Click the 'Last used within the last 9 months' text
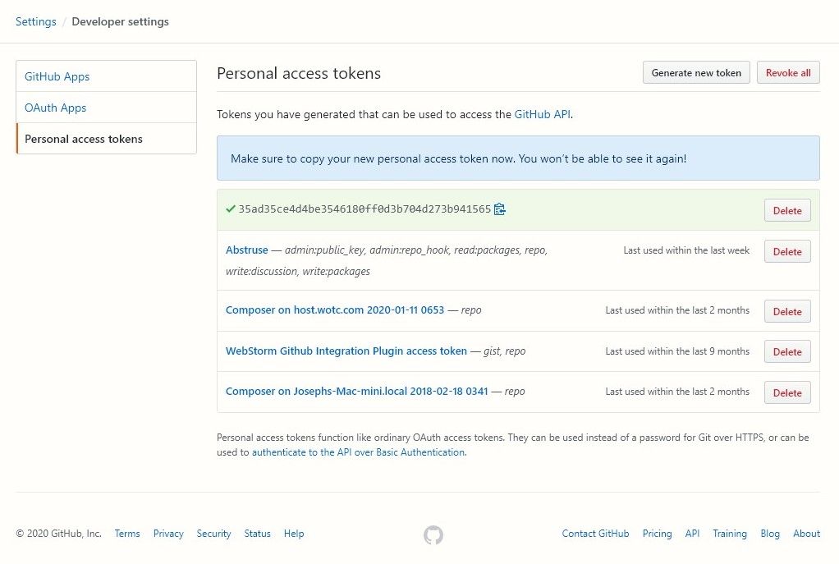839x564 pixels. pyautogui.click(x=677, y=351)
